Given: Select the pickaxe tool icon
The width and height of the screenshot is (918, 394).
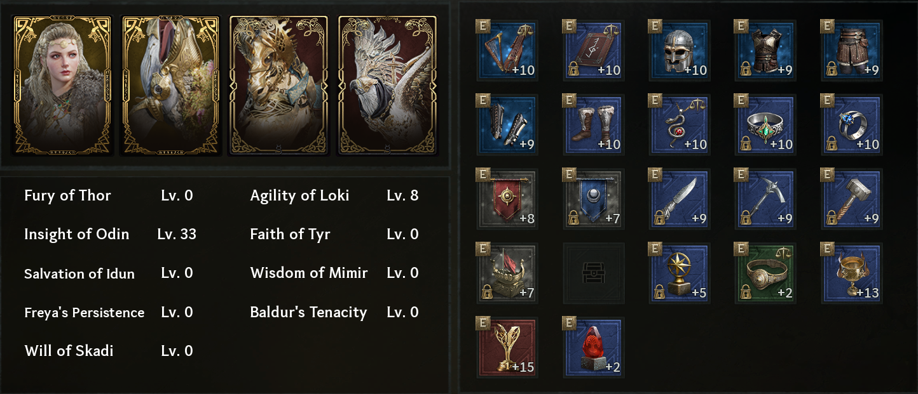Looking at the screenshot, I should [x=765, y=199].
